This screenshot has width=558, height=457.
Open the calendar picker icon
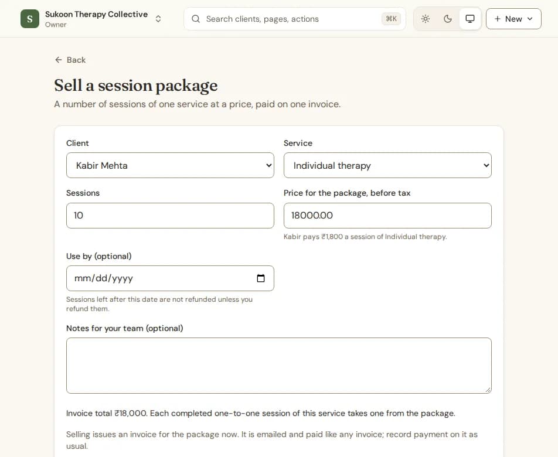coord(261,278)
